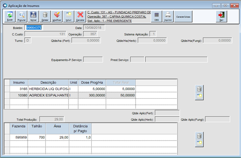Click the Dose Prog/Ha column header
Image resolution: width=241 pixels, height=158 pixels.
(x=92, y=83)
